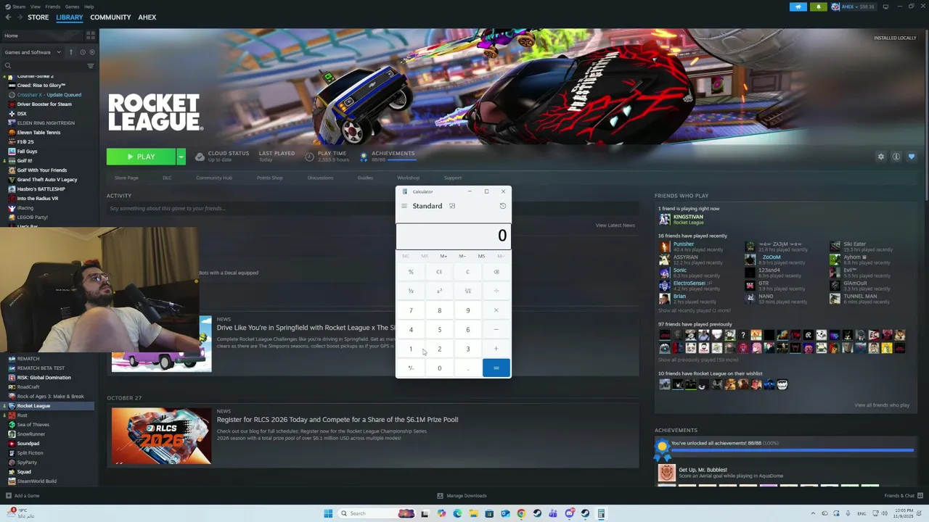Select Grand Theft Auto V Legacy
929x522 pixels.
[47, 180]
